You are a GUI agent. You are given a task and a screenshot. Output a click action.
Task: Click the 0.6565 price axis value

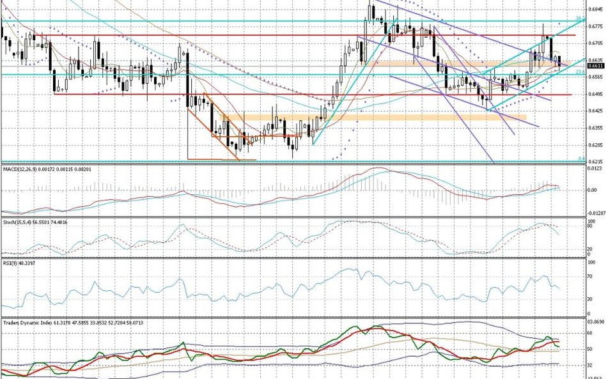(596, 77)
